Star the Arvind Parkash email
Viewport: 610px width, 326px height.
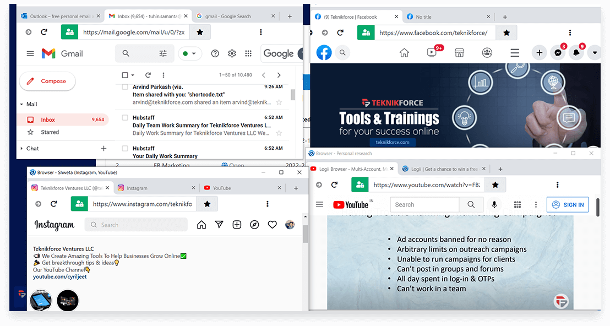(x=279, y=102)
